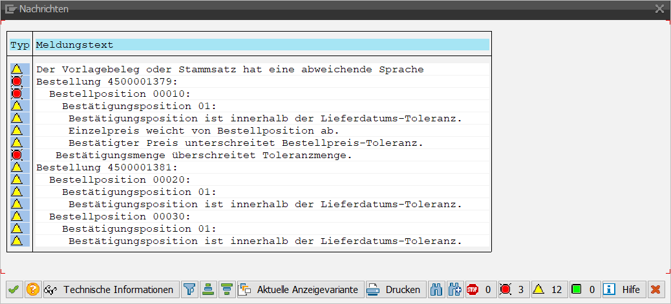Click the Drucken print button
This screenshot has height=304, width=671.
[x=394, y=290]
